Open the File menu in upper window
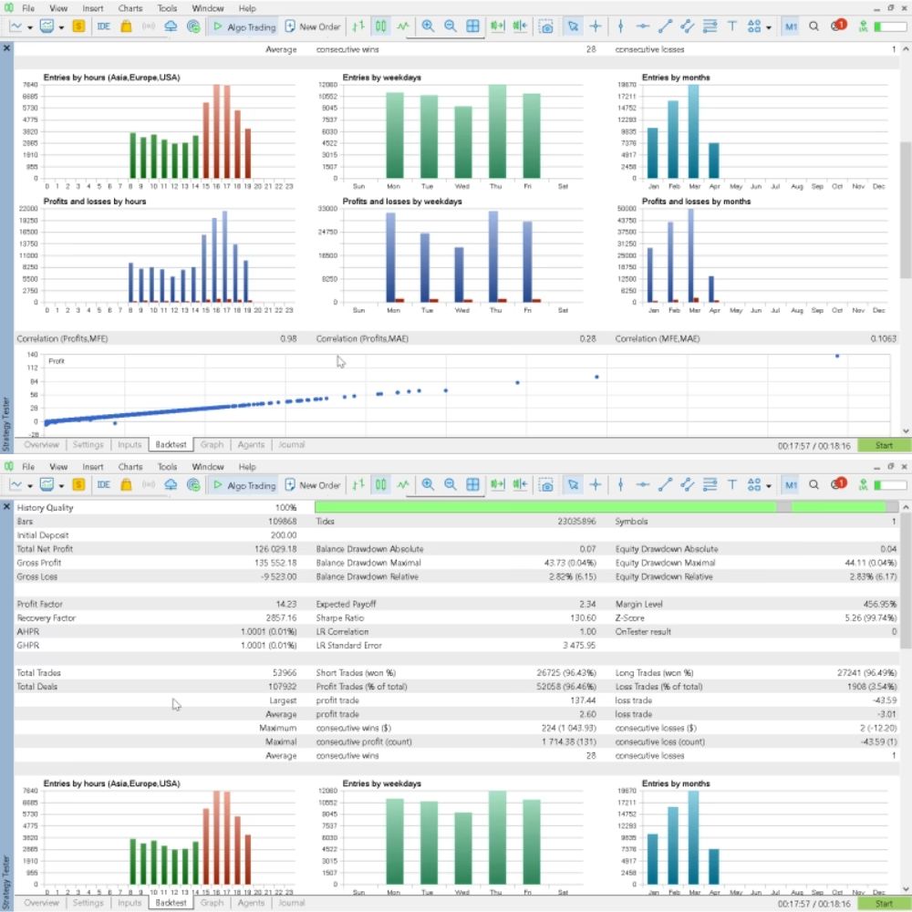This screenshot has width=912, height=912. 28,8
